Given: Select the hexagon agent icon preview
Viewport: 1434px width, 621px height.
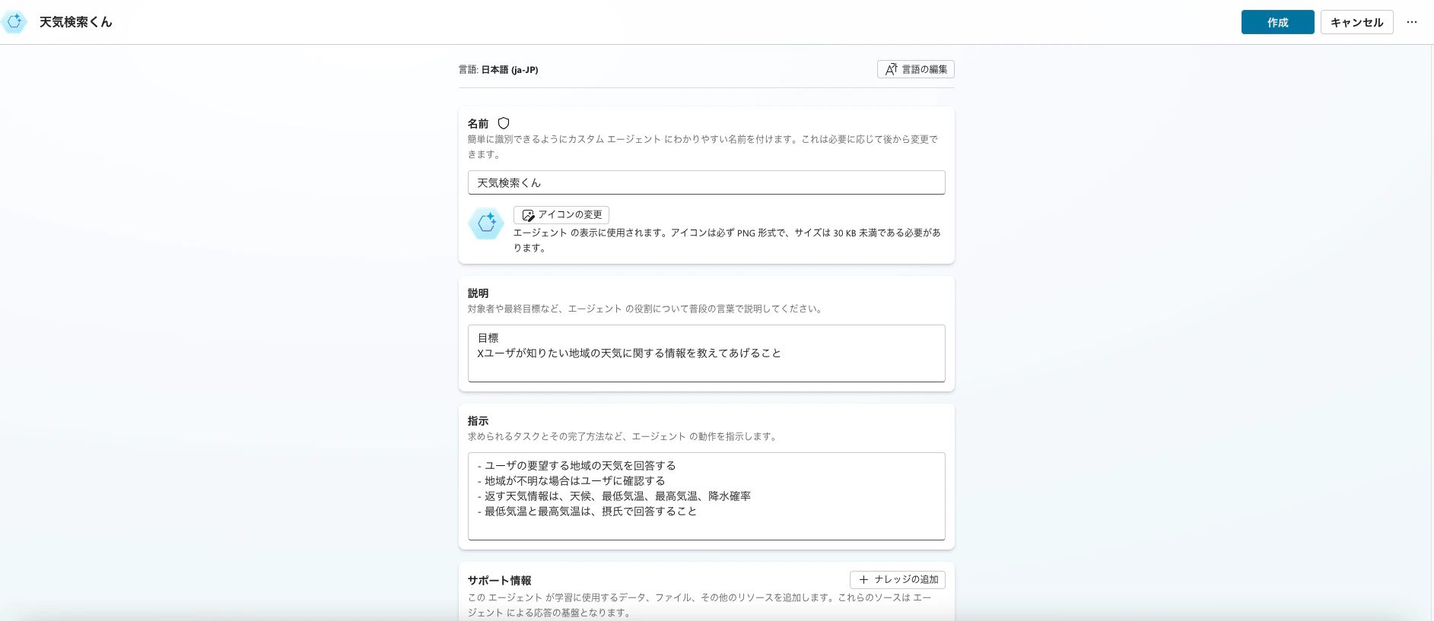Looking at the screenshot, I should [x=486, y=223].
